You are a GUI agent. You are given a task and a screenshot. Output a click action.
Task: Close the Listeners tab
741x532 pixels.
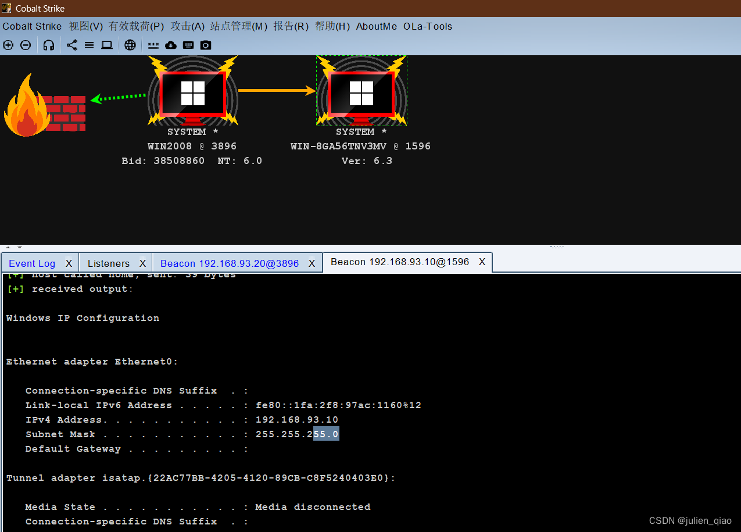(x=142, y=263)
